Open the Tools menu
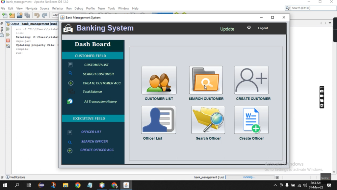 pyautogui.click(x=111, y=8)
